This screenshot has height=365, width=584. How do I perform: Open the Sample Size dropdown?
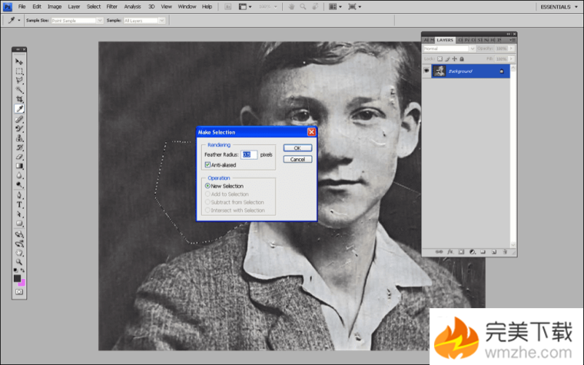point(76,21)
